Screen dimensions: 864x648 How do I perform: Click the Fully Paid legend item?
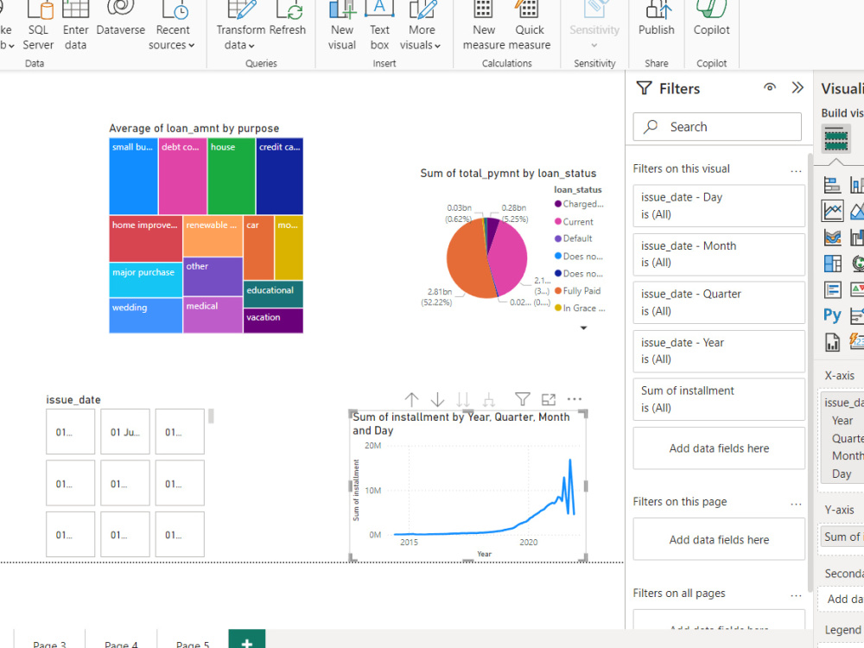(x=578, y=291)
